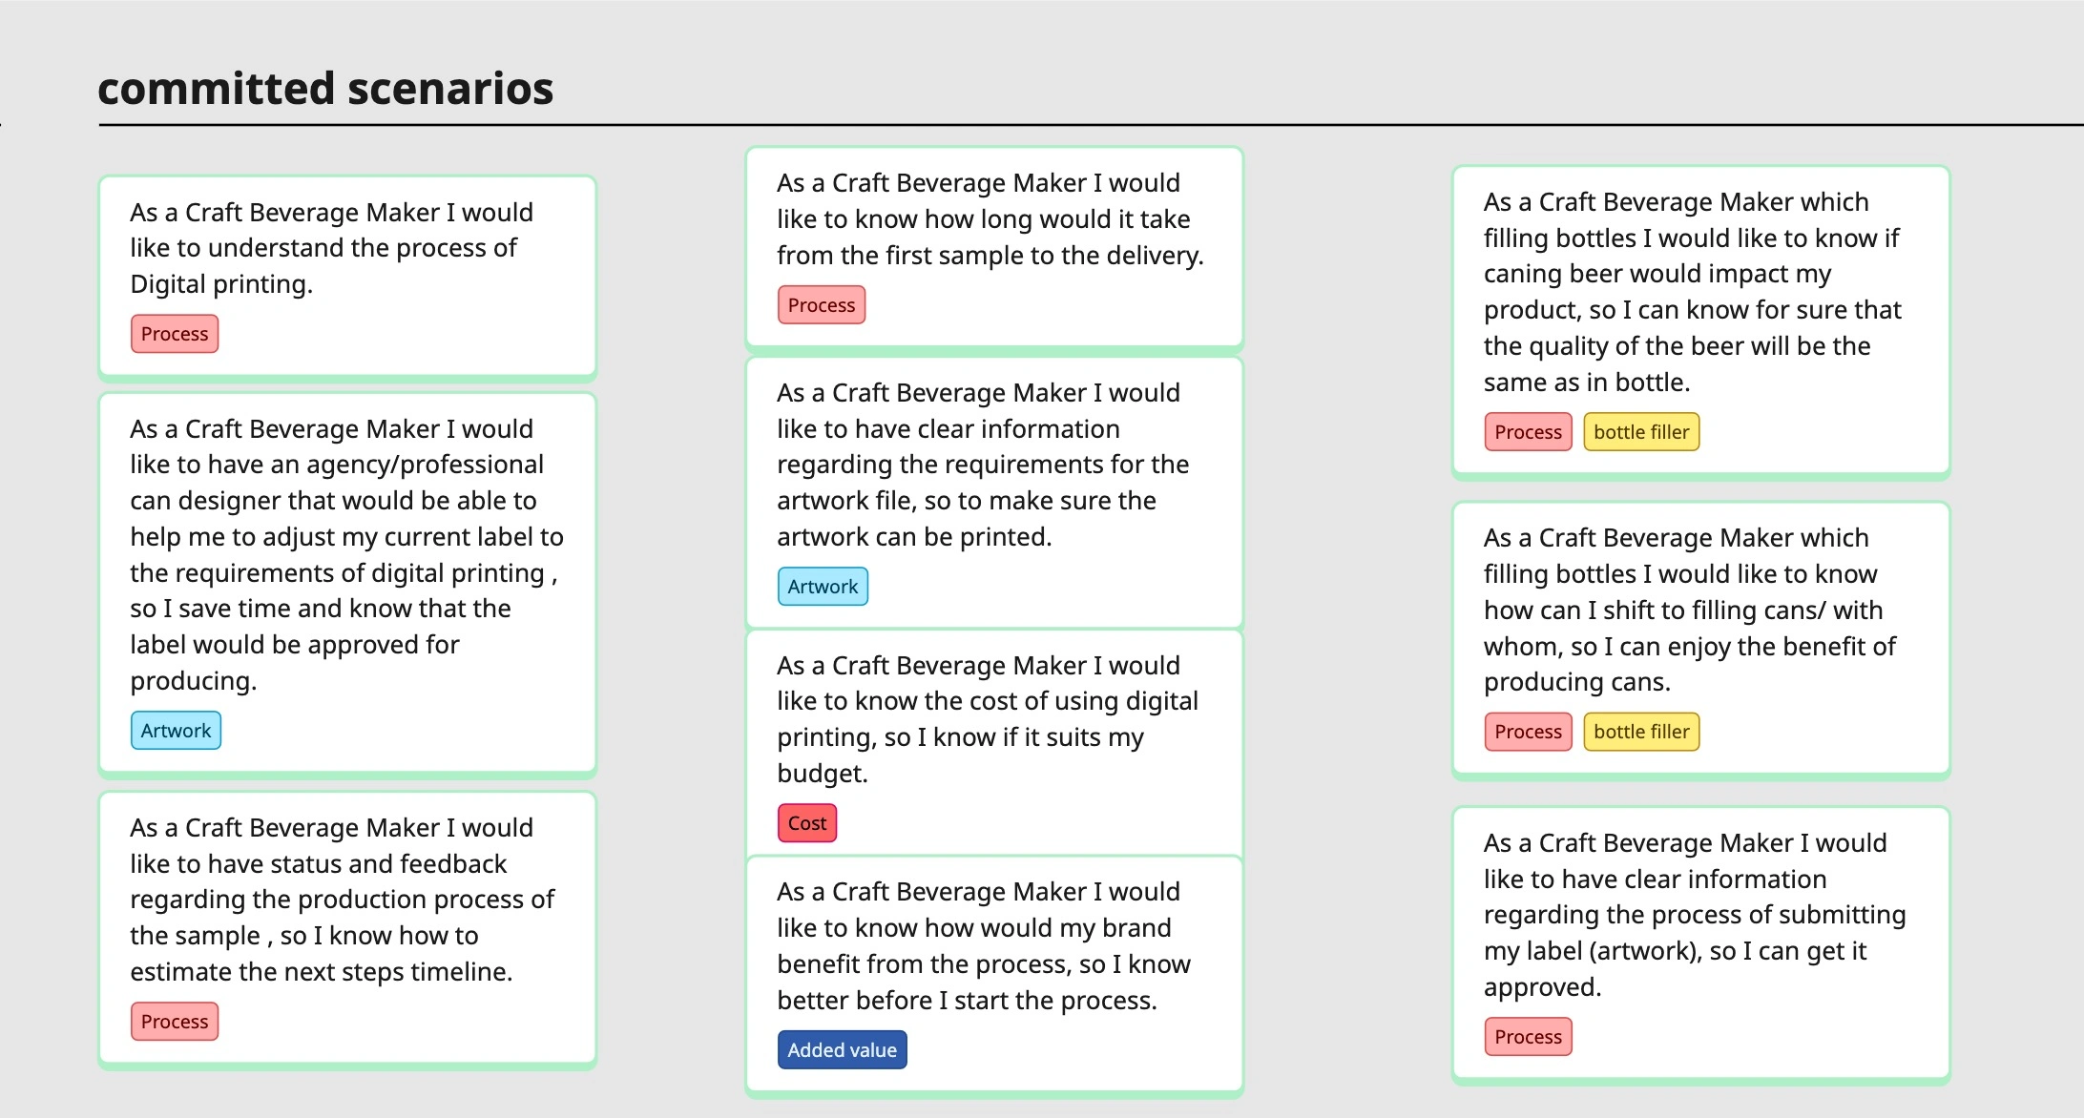The image size is (2084, 1118).
Task: Open the agency/professional can designer card
Action: point(347,554)
